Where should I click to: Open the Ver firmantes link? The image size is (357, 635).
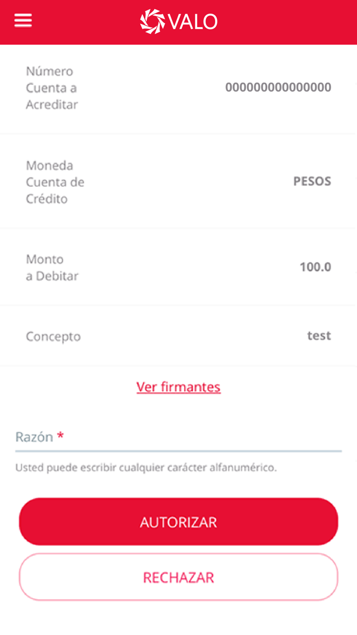(178, 386)
